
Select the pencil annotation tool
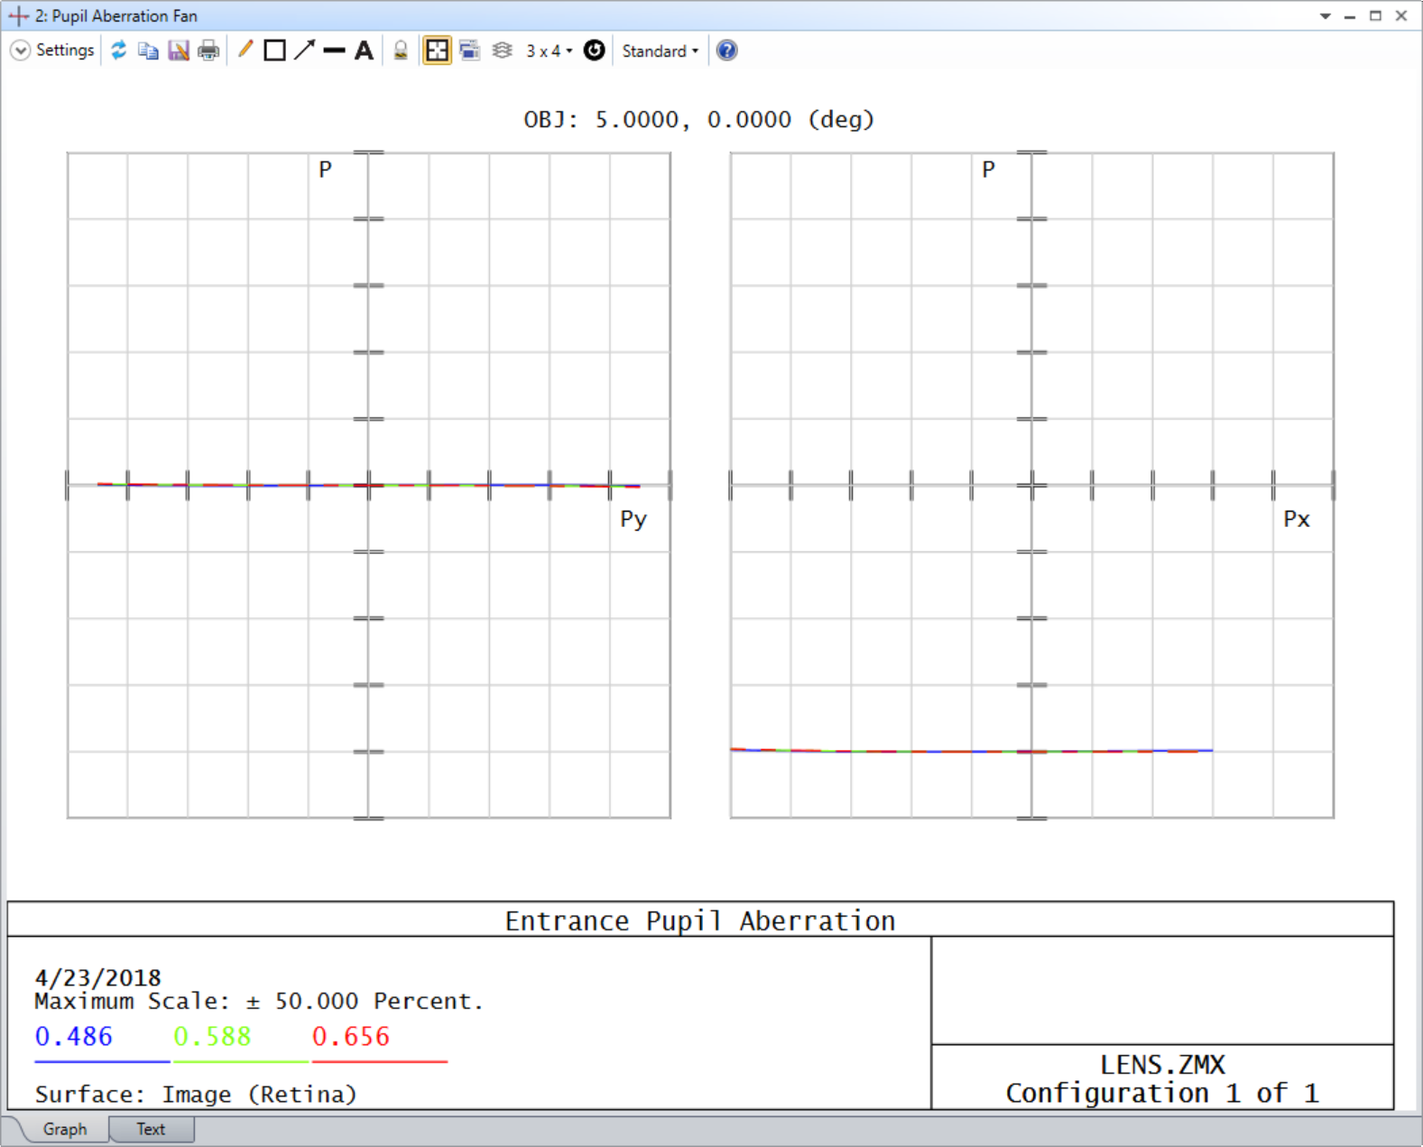[x=245, y=51]
